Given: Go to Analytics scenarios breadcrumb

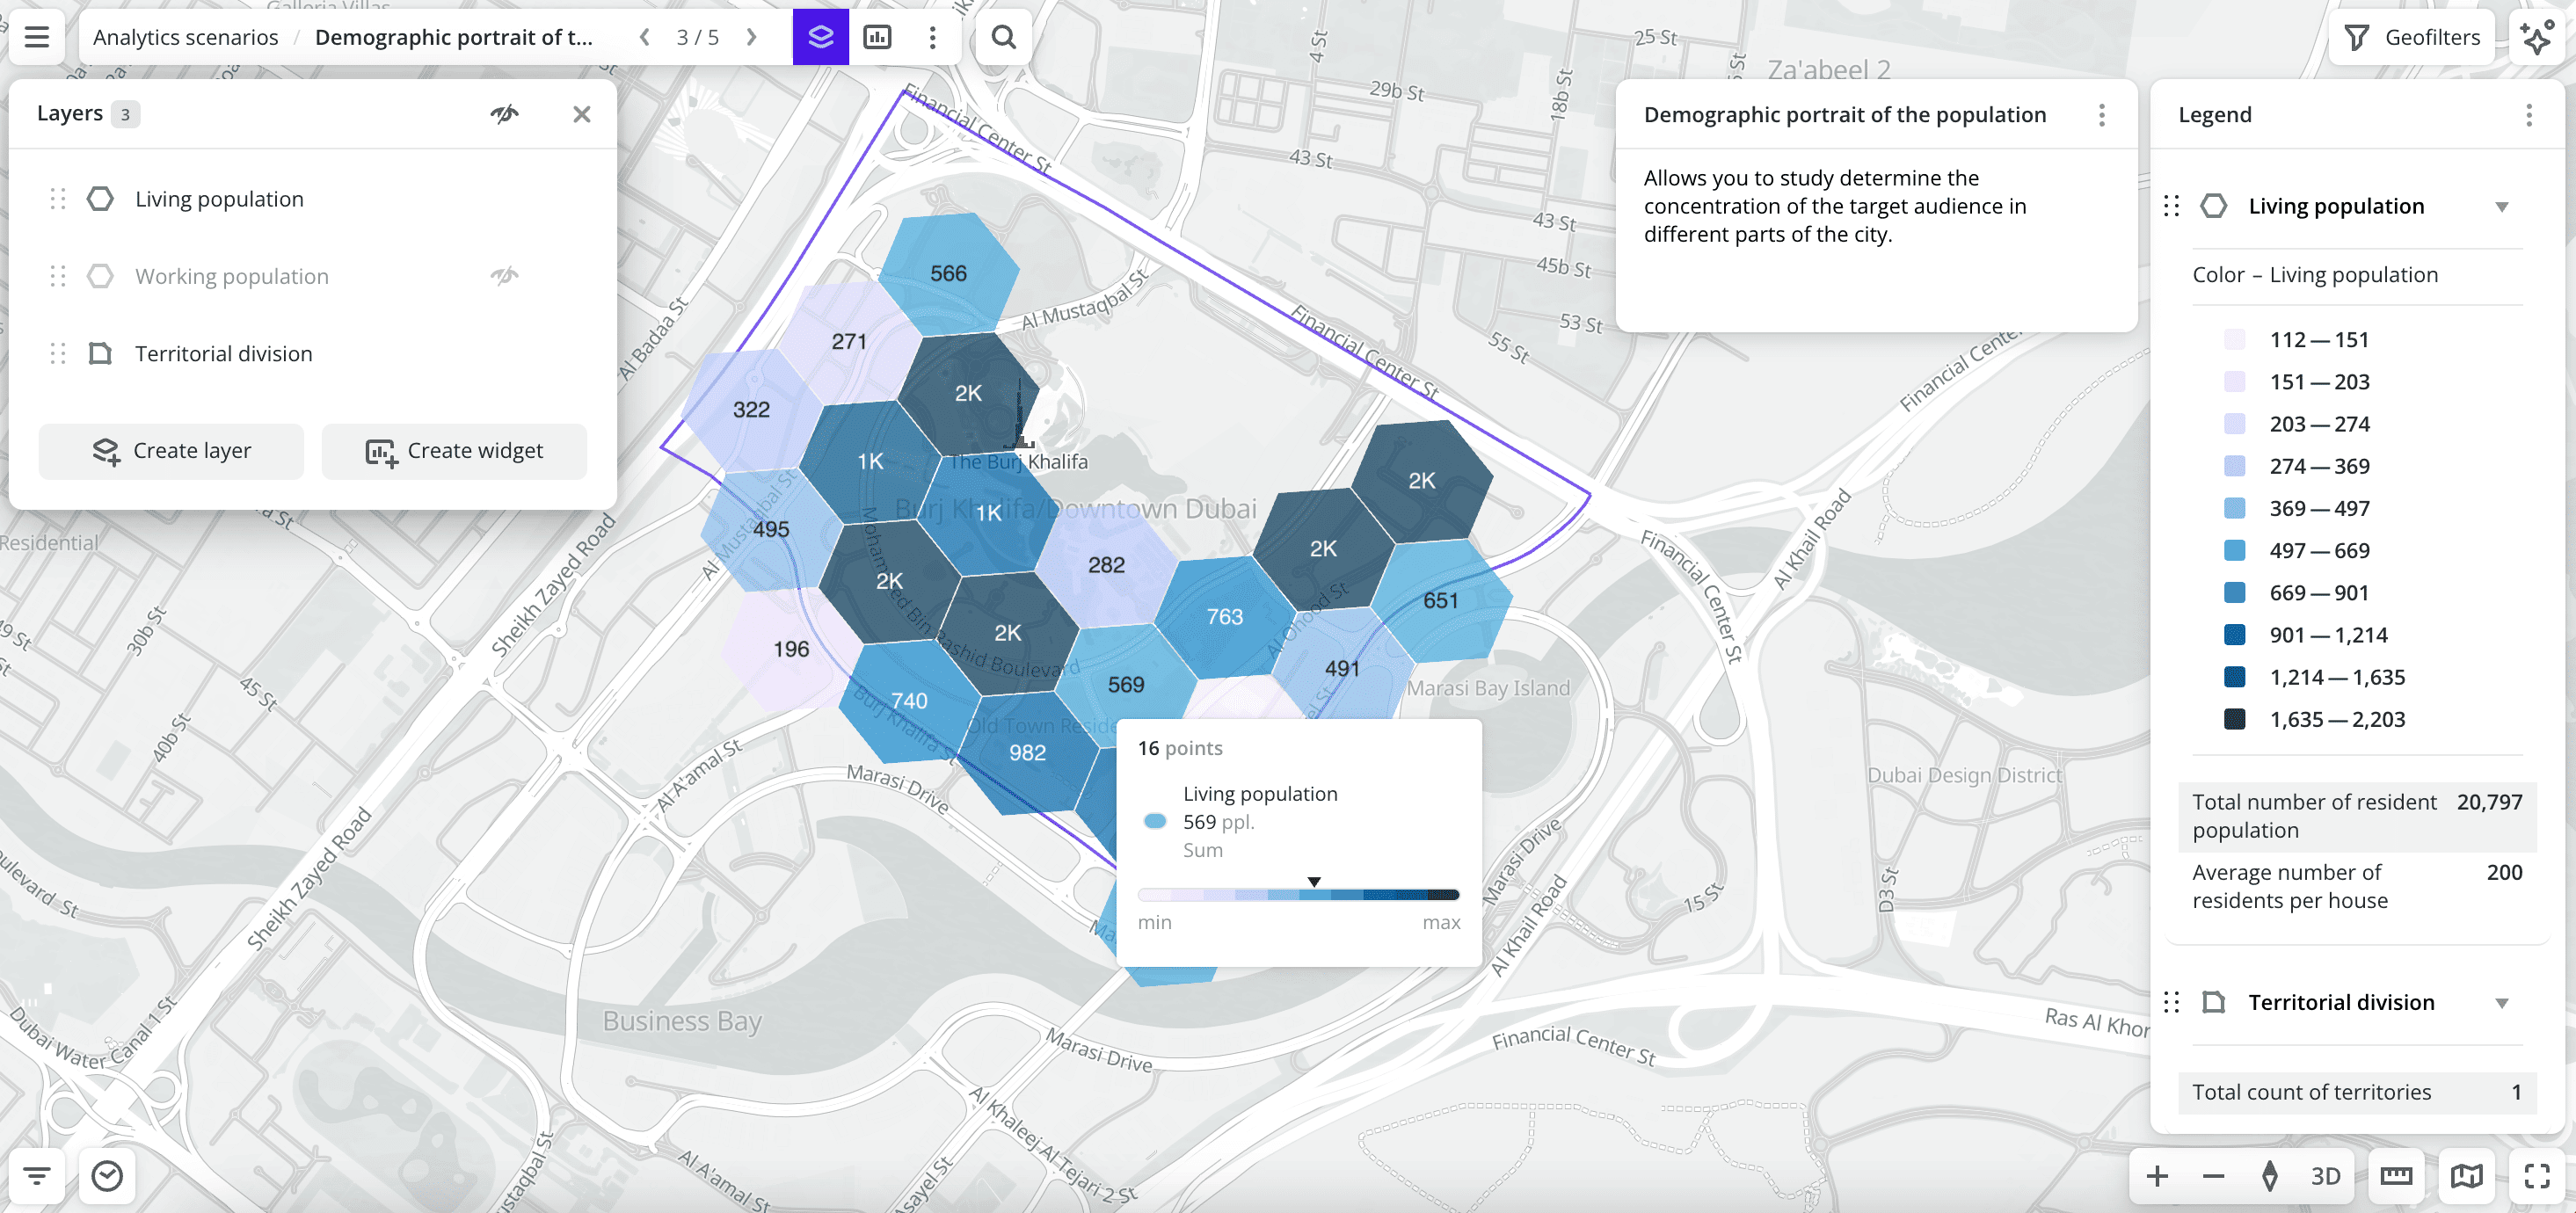Looking at the screenshot, I should [186, 37].
